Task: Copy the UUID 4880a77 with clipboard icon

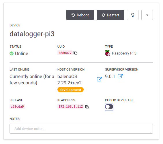Action: pyautogui.click(x=75, y=53)
